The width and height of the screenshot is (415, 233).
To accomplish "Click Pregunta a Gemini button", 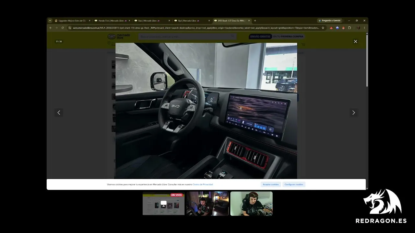I will click(x=329, y=21).
